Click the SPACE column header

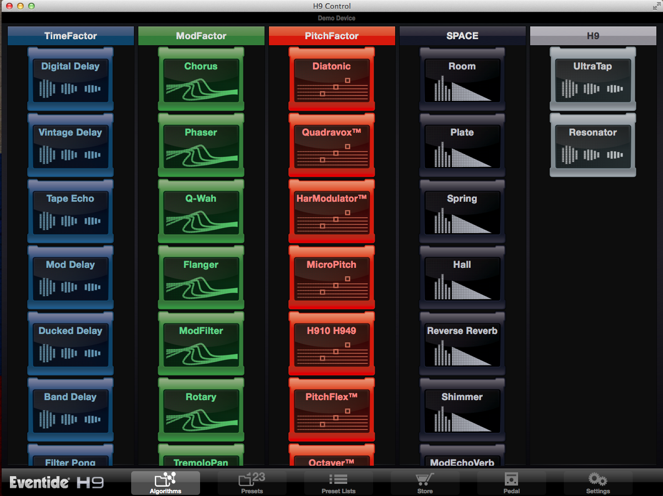[x=462, y=35]
